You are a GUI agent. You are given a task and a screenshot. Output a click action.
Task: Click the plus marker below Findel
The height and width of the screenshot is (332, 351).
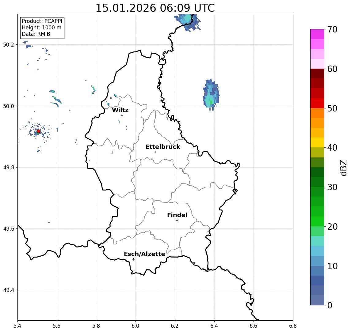click(177, 221)
